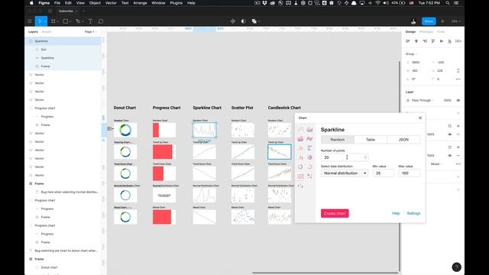Click the Max value field
This screenshot has width=489, height=275.
[409, 173]
